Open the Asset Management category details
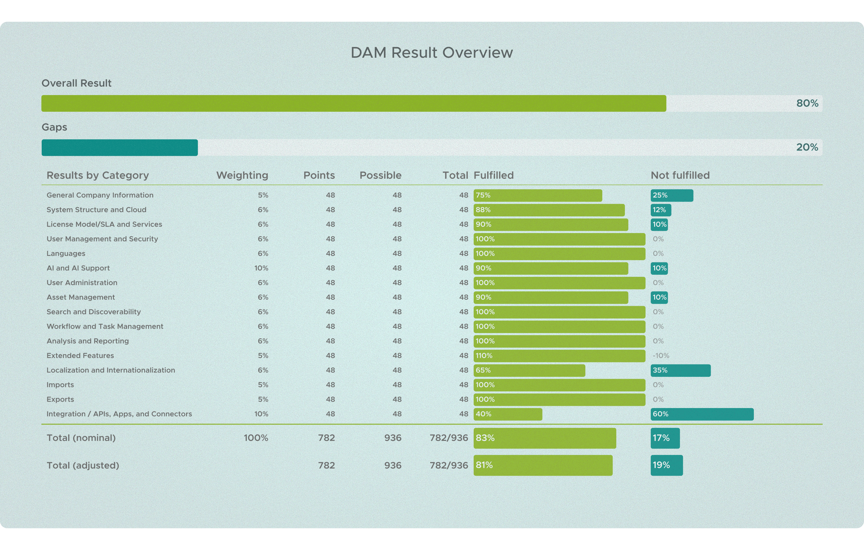The image size is (864, 550). coord(80,297)
